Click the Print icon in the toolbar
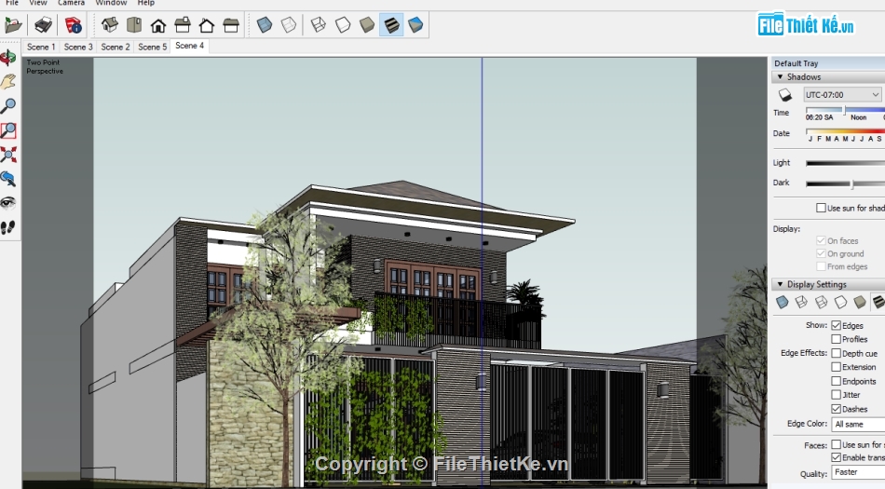This screenshot has width=885, height=489. [44, 25]
